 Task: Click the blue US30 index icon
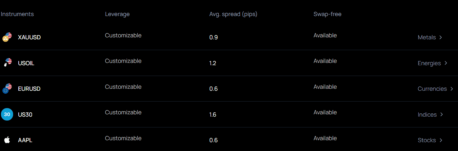tap(7, 114)
